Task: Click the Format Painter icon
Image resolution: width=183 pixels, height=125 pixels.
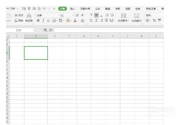Action: click(x=29, y=16)
